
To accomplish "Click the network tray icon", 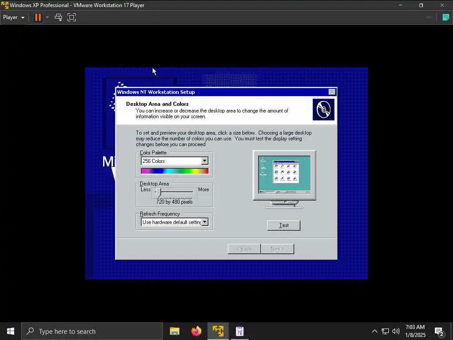I will pyautogui.click(x=385, y=331).
